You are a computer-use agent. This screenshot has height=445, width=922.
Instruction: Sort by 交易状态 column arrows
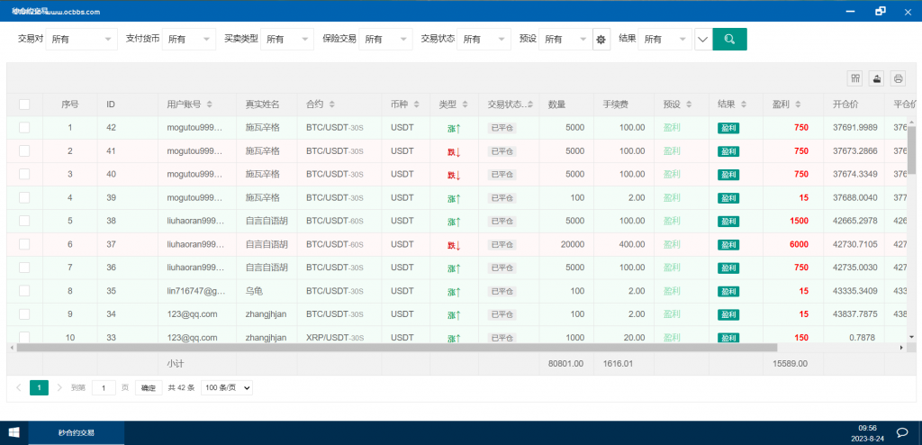[529, 104]
